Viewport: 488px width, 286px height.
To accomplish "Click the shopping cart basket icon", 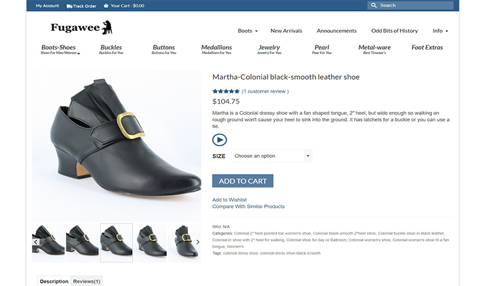I will coord(106,6).
